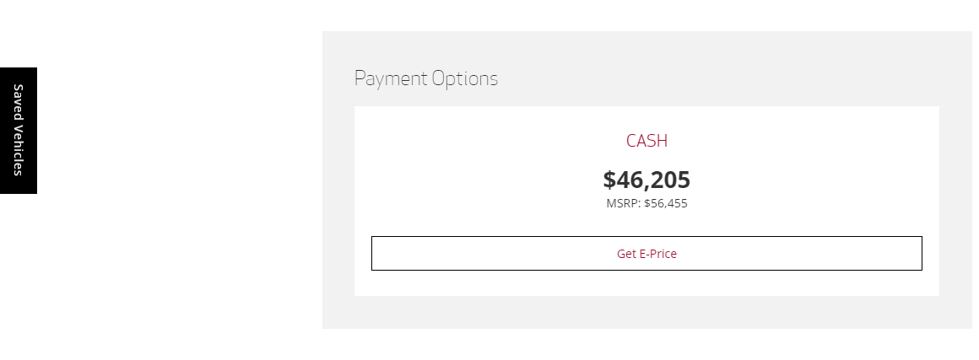Click the large $46,205 figure
Viewport: 979px width, 360px height.
click(646, 180)
